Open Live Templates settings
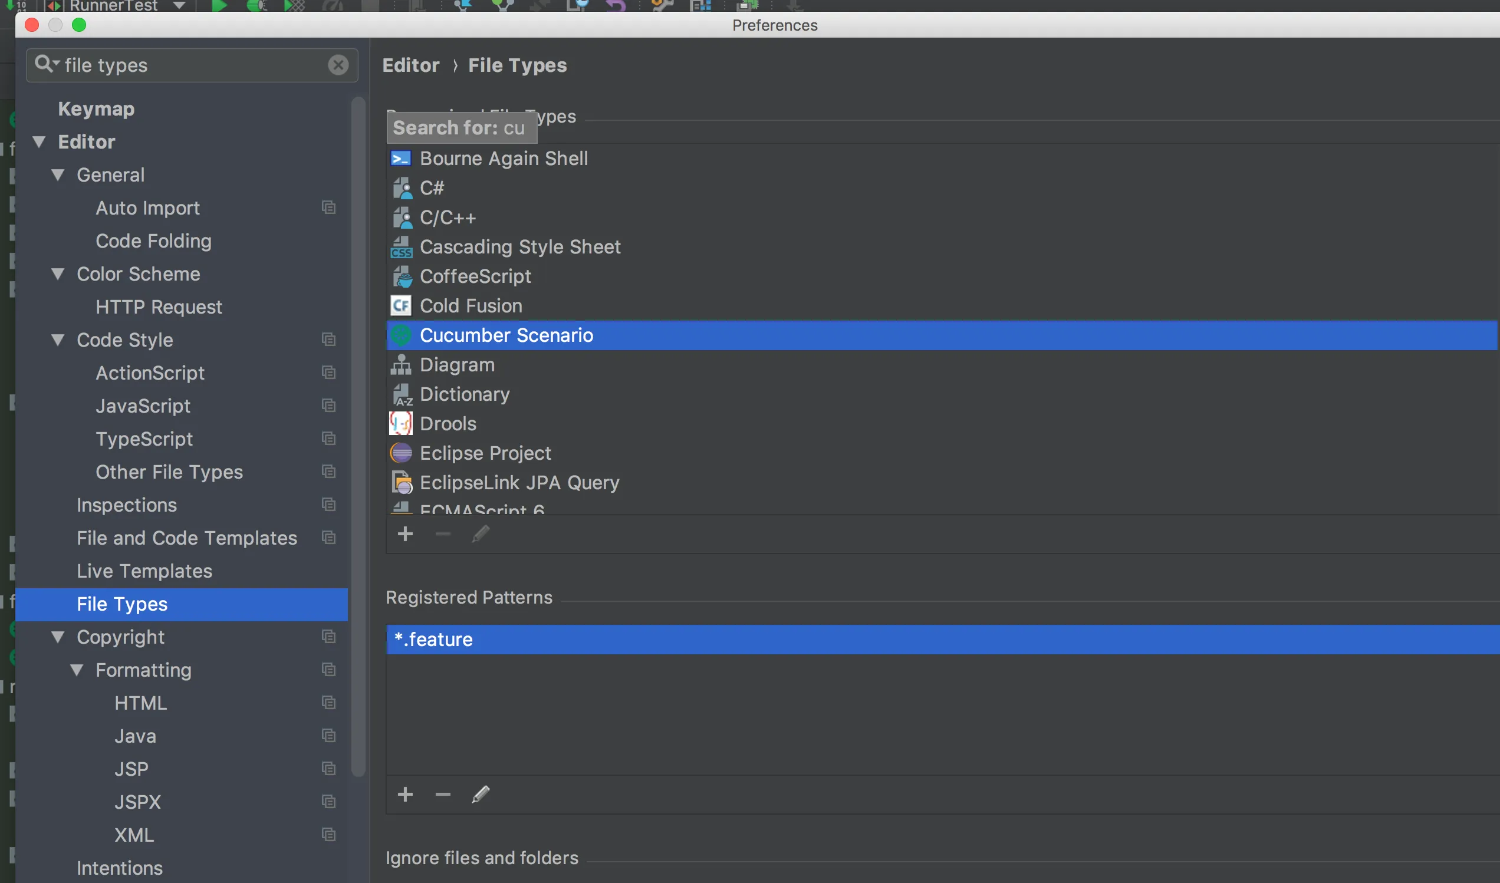 click(x=144, y=571)
